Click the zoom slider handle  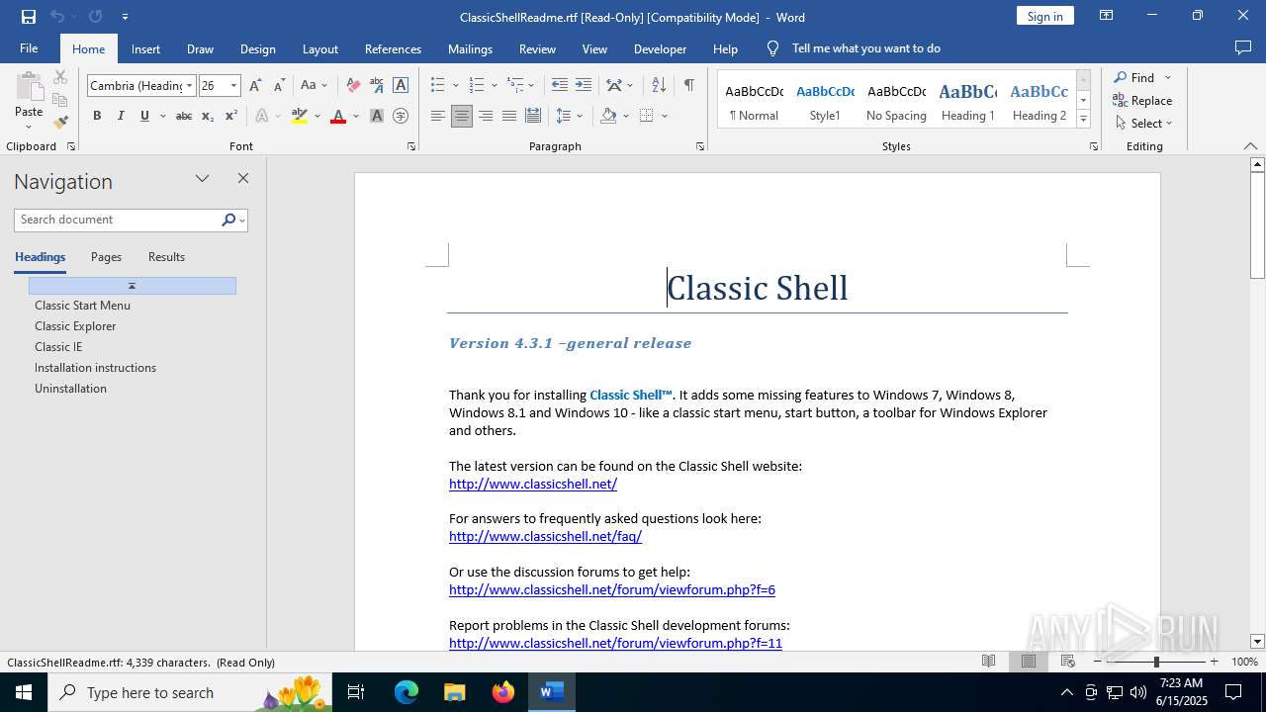(x=1155, y=662)
